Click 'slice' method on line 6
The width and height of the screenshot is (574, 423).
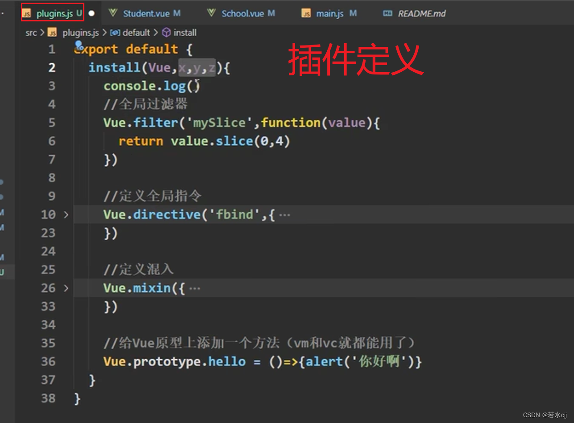[234, 141]
